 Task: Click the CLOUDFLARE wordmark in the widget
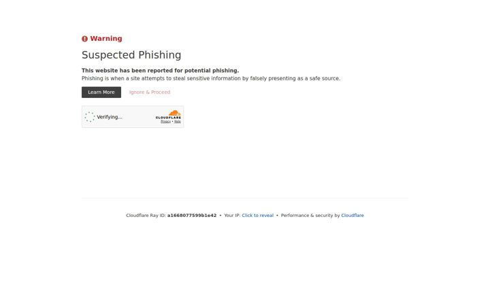[x=169, y=118]
